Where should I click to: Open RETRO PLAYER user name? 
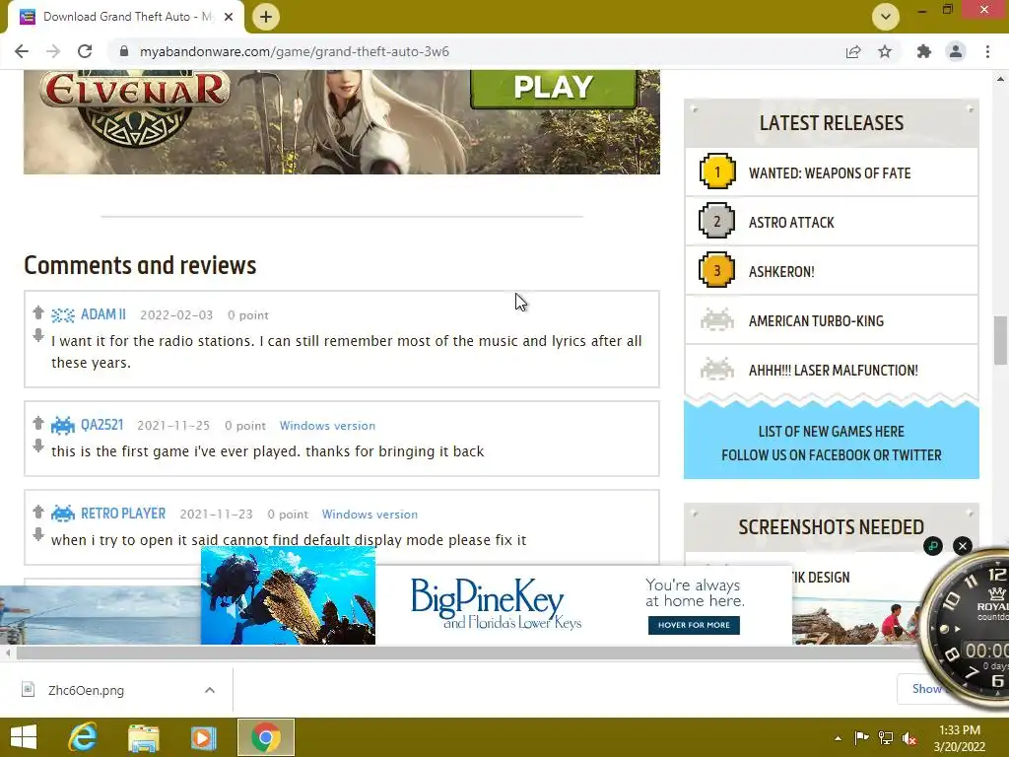pyautogui.click(x=123, y=513)
